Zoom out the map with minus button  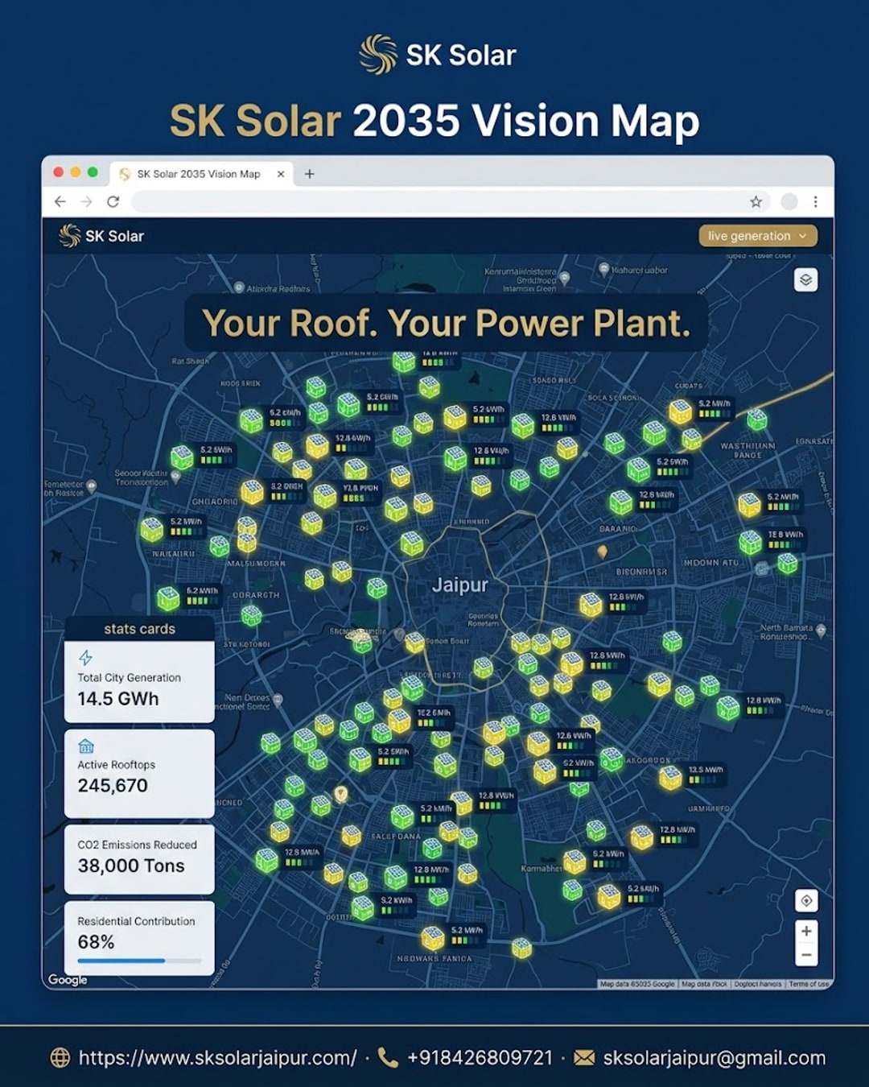point(806,955)
